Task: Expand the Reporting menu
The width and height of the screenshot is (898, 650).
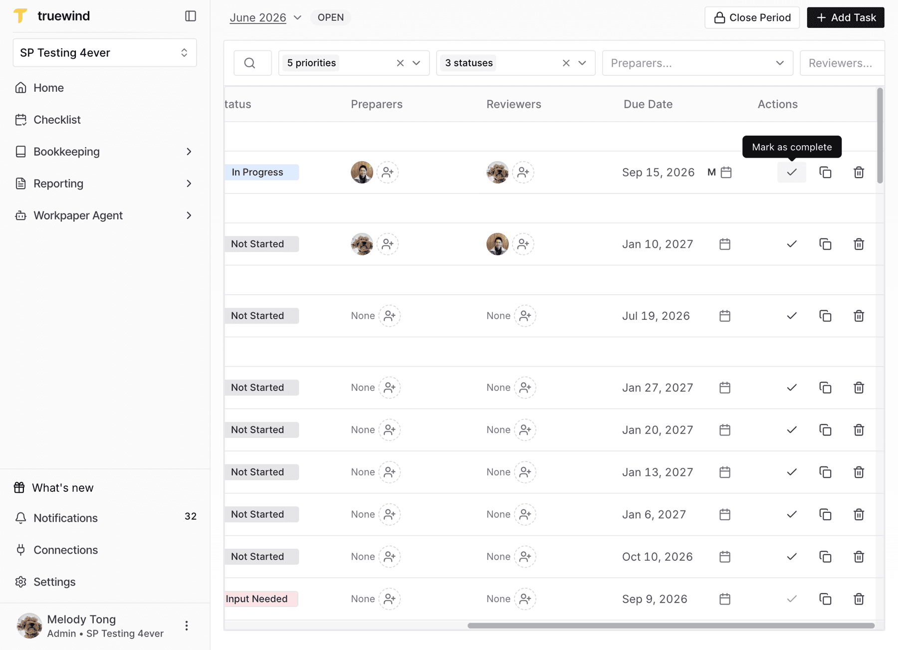Action: tap(105, 184)
